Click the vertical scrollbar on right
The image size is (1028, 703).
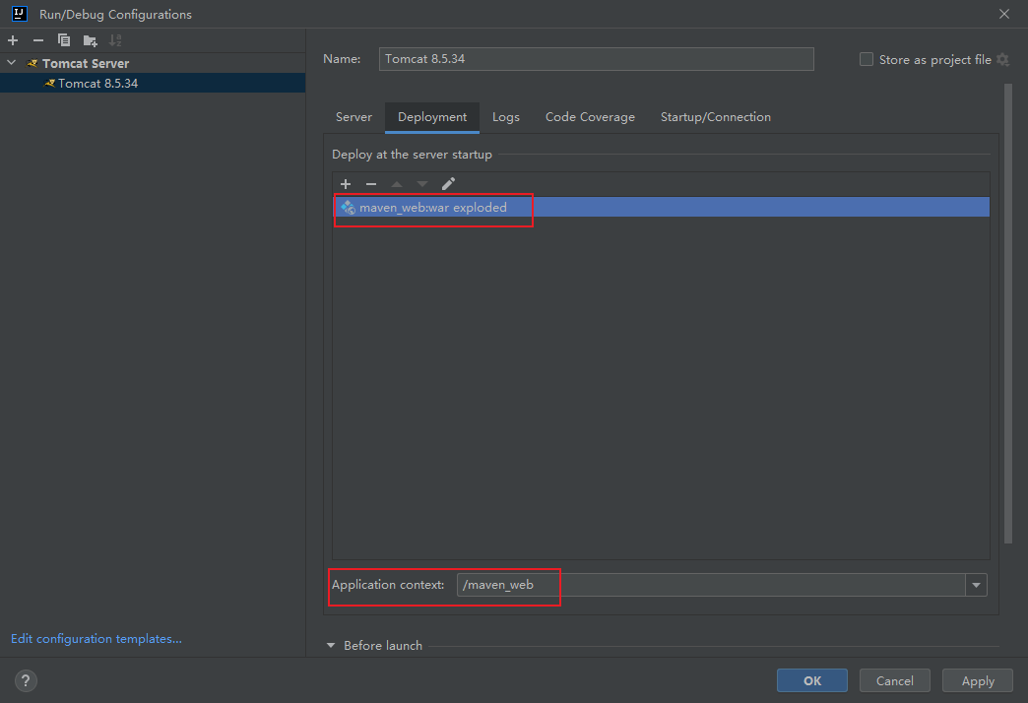click(1007, 313)
